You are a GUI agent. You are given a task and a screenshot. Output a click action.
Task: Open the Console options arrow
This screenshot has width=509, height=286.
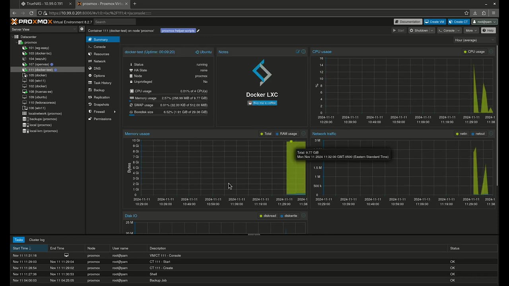click(x=458, y=31)
